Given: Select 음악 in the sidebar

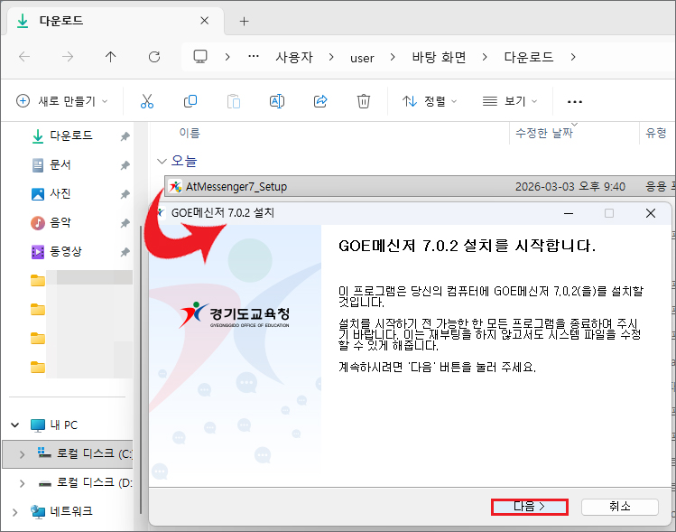Looking at the screenshot, I should pyautogui.click(x=60, y=222).
